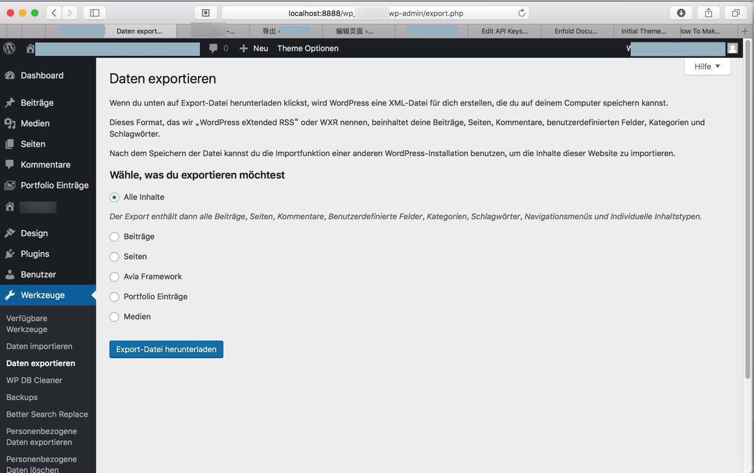Click the Benutzer menu label
The height and width of the screenshot is (473, 754).
click(38, 274)
